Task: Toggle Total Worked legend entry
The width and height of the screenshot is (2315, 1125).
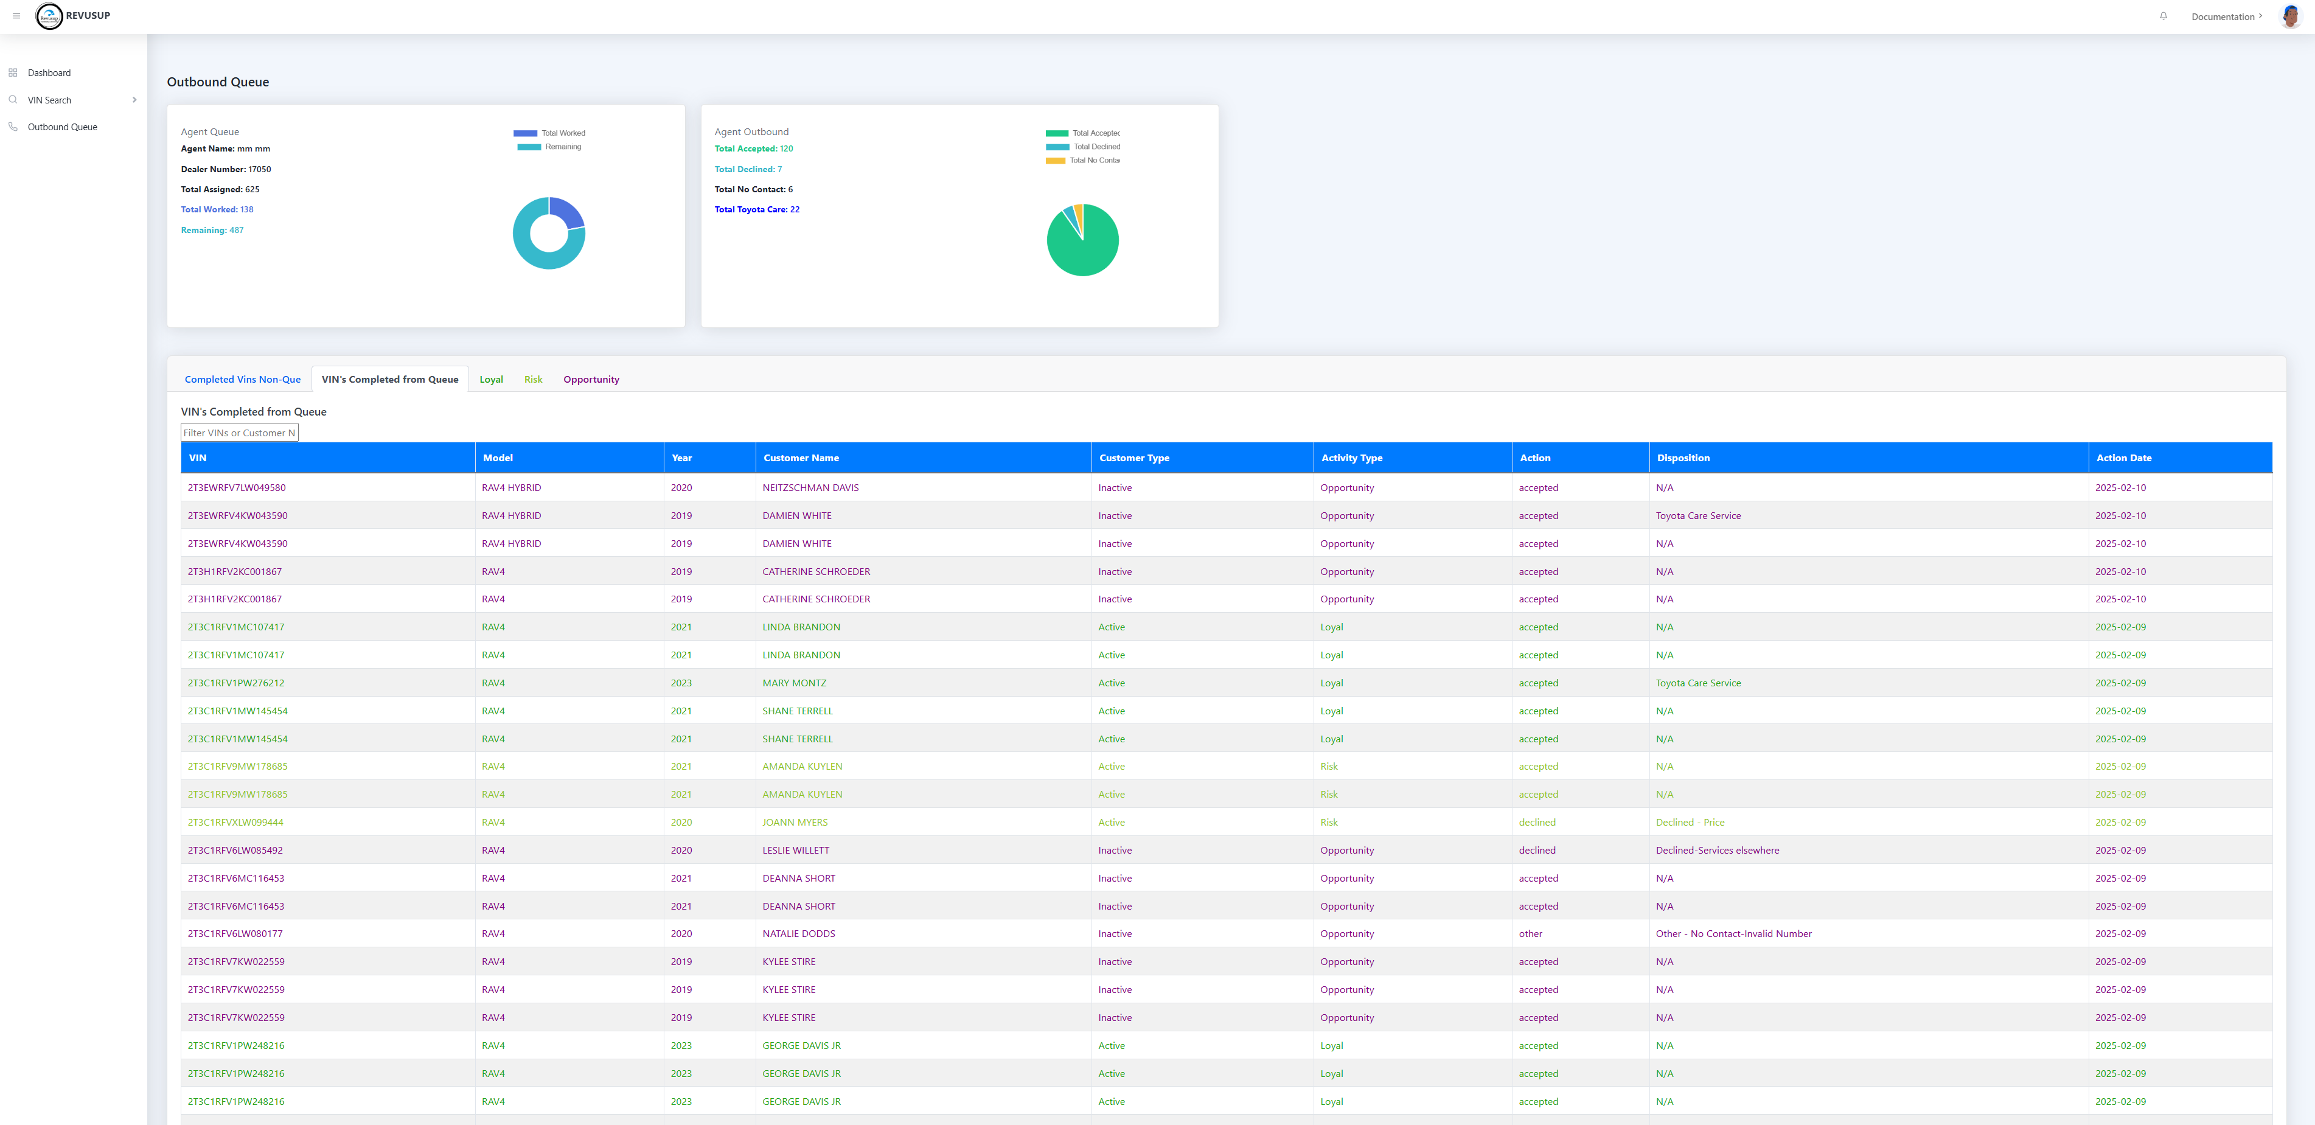Action: [549, 133]
